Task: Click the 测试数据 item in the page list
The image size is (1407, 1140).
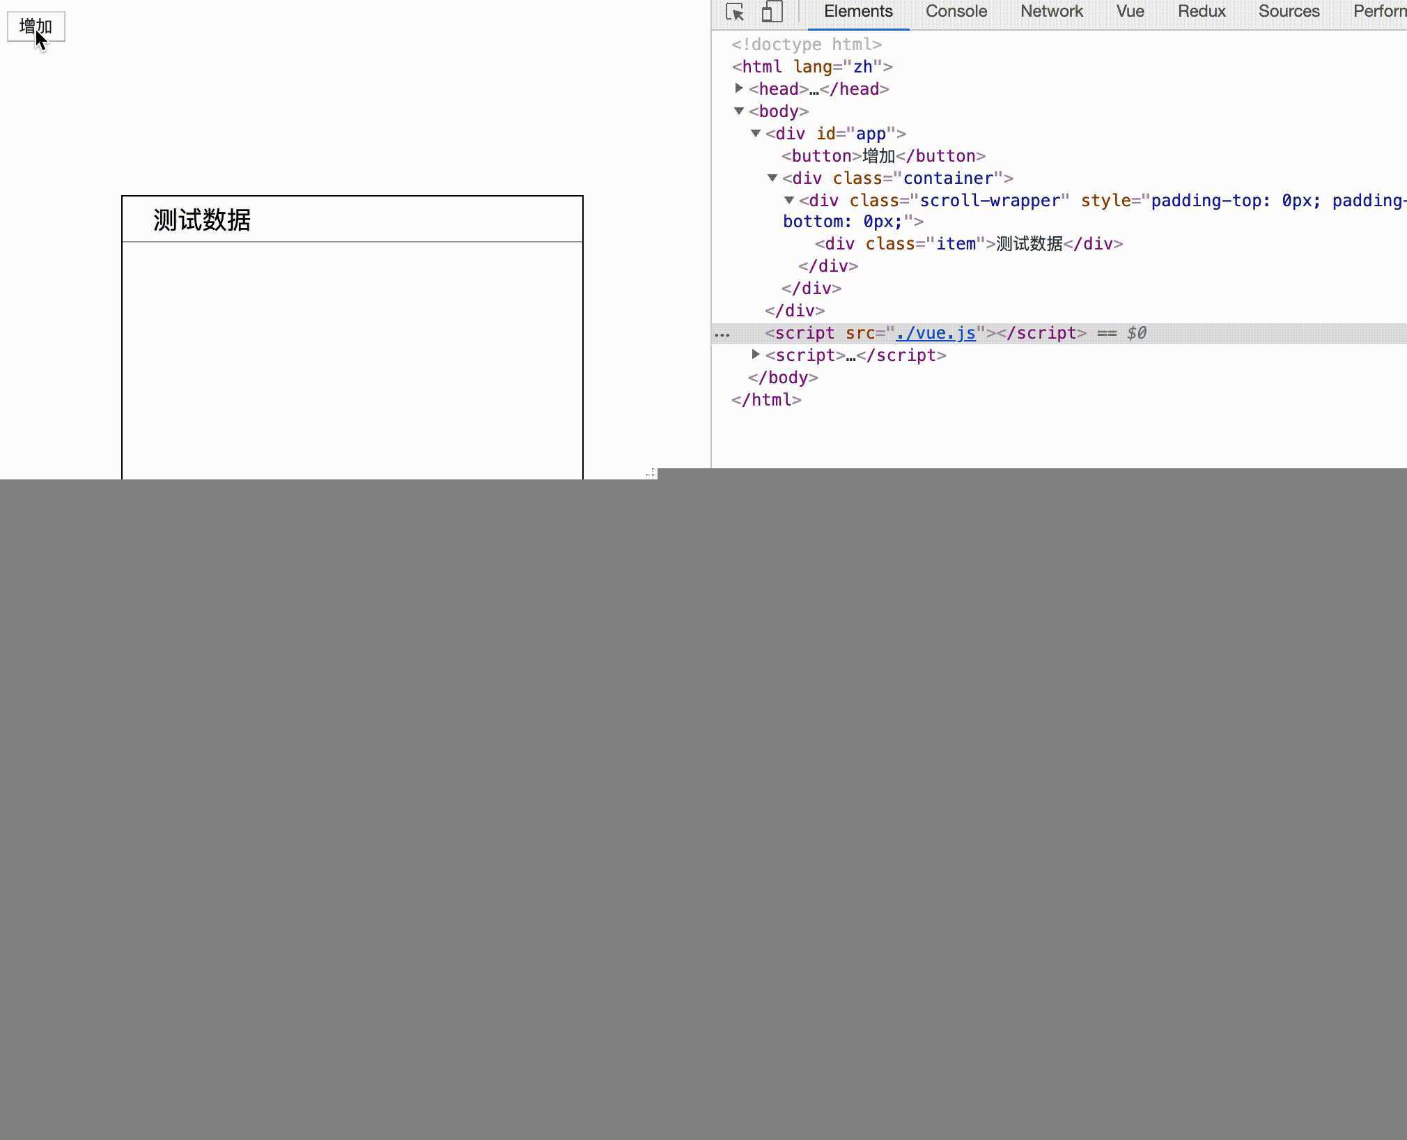Action: (x=352, y=219)
